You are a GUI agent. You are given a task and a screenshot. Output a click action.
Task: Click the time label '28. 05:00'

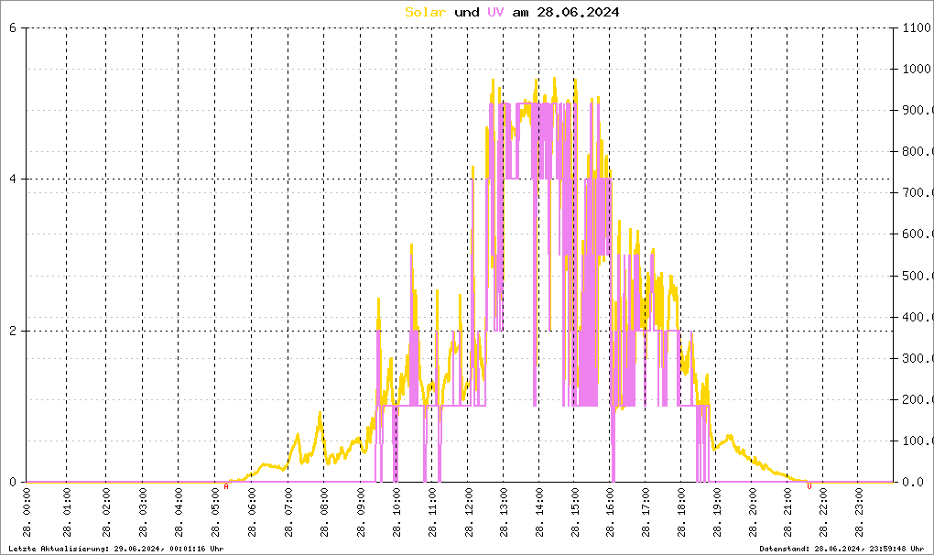pos(215,513)
